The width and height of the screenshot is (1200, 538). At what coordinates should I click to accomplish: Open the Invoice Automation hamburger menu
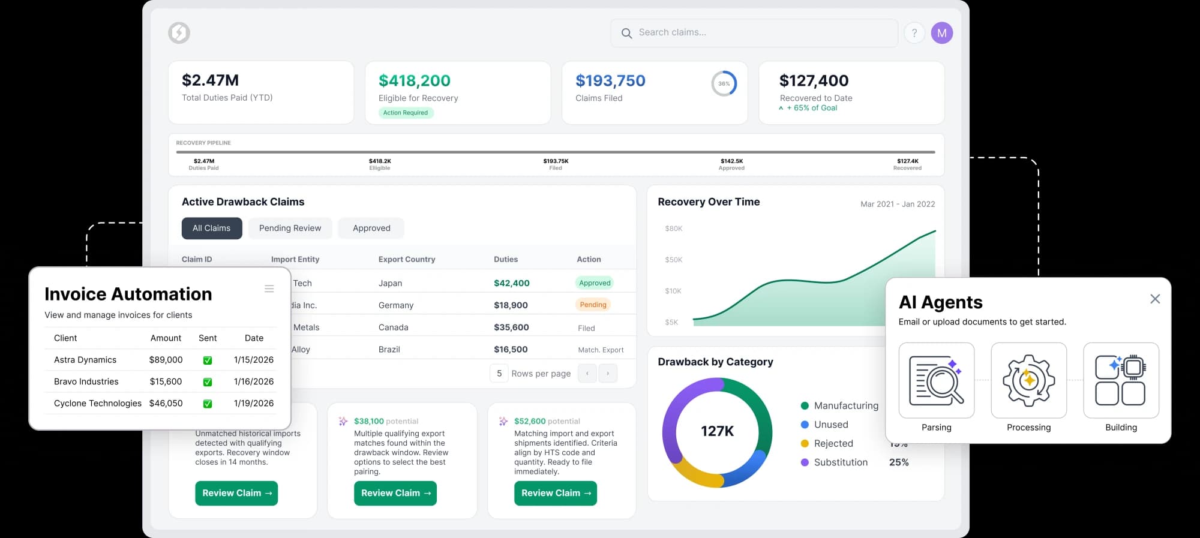point(269,289)
